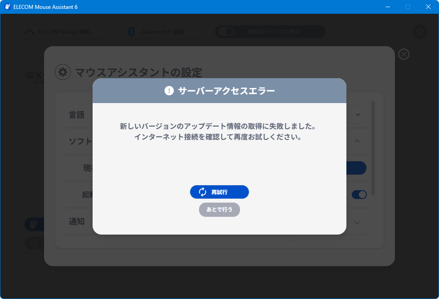Click the 通知 section label

pyautogui.click(x=77, y=222)
